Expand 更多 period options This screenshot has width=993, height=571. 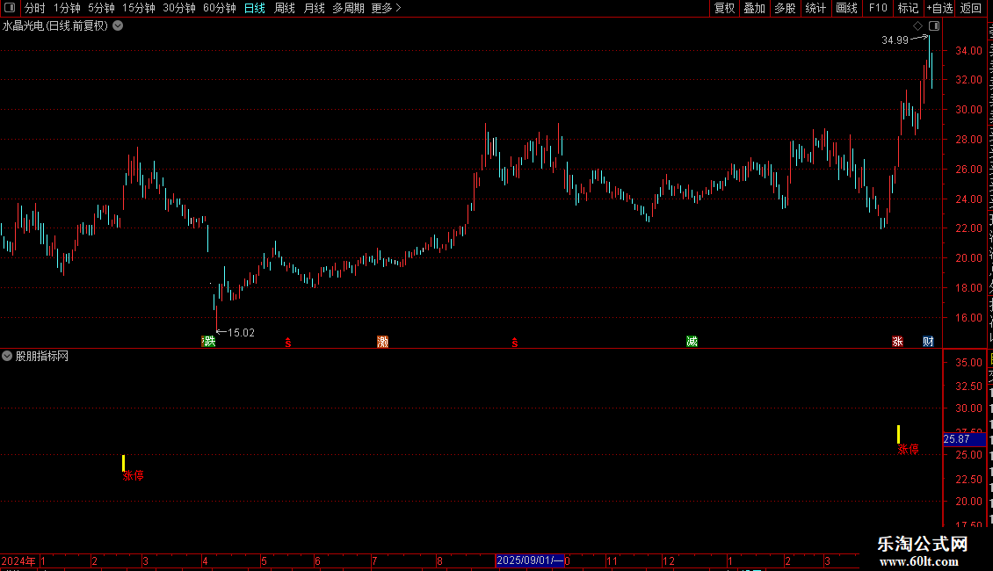[x=386, y=8]
